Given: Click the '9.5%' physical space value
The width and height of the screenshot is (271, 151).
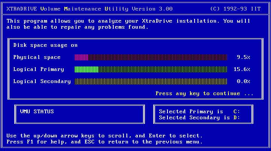Looking at the screenshot, I should click(x=244, y=57).
